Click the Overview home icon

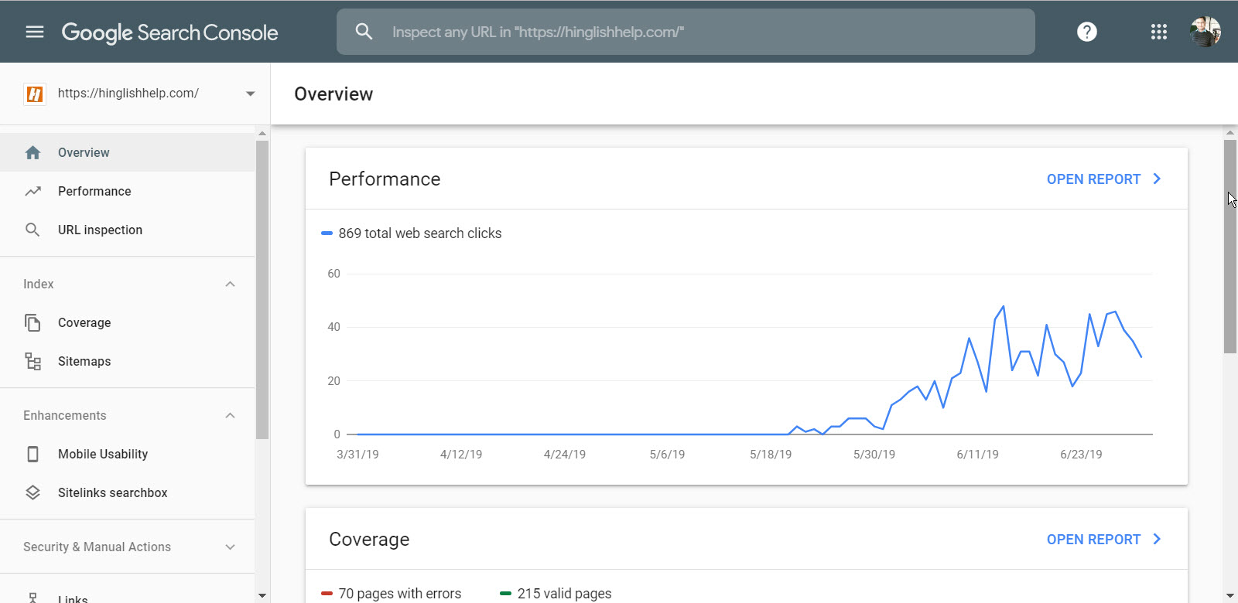32,152
